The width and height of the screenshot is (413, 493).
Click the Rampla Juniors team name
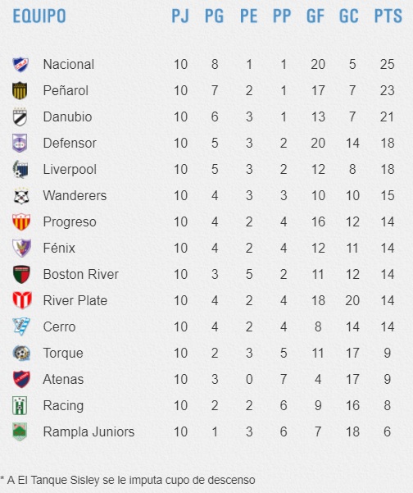[x=88, y=431]
